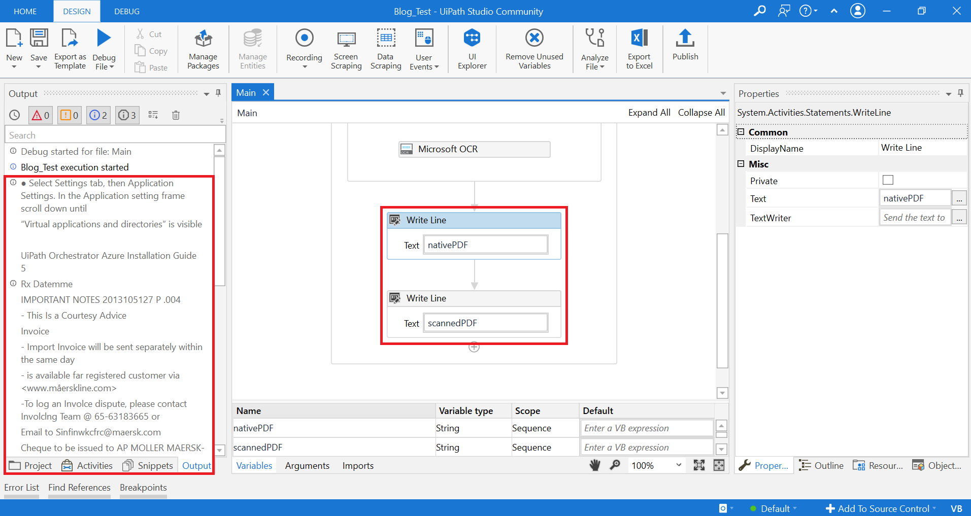The width and height of the screenshot is (971, 516).
Task: Open User Events menu
Action: pyautogui.click(x=424, y=49)
